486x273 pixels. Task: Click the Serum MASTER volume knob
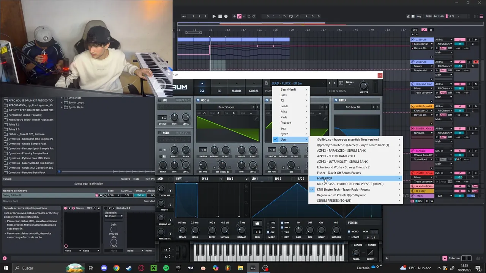[x=364, y=85]
